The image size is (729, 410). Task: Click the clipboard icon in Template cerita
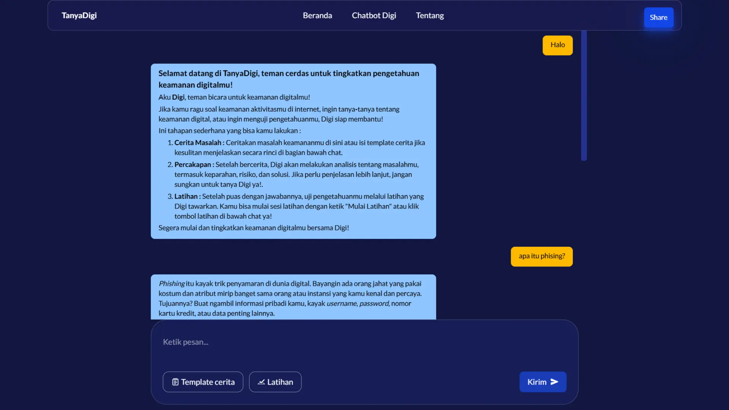point(175,382)
